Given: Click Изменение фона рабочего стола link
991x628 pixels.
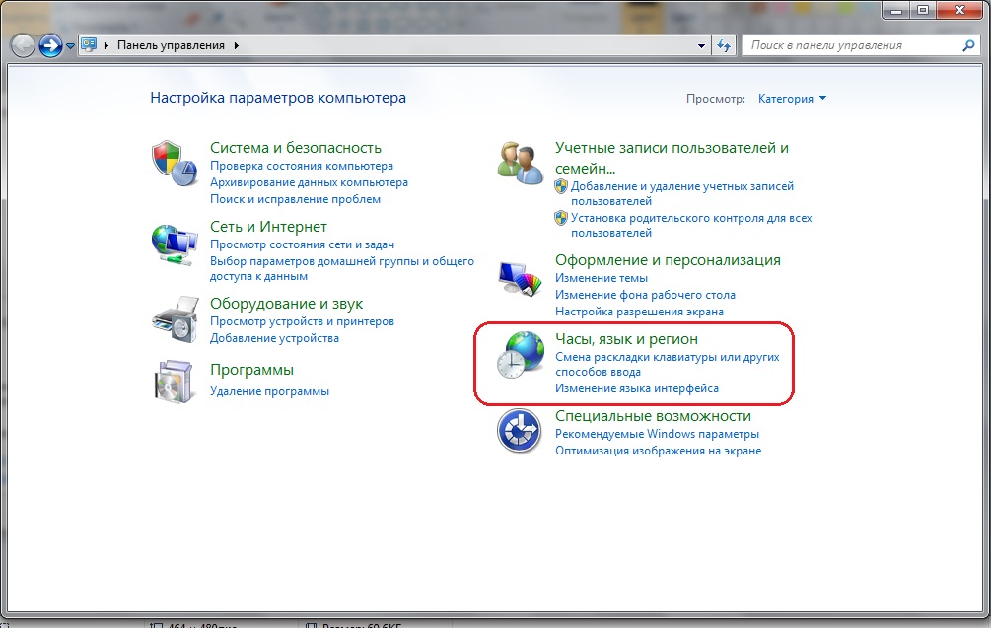Looking at the screenshot, I should point(645,295).
